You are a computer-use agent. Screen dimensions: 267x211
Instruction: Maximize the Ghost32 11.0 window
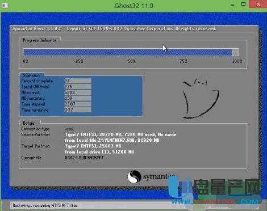coord(243,5)
